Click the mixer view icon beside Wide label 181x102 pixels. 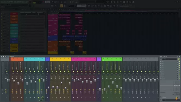pyautogui.click(x=10, y=56)
